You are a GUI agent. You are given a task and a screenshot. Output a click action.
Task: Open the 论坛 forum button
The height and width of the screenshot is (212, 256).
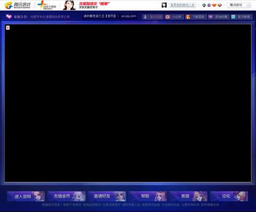coord(229,196)
